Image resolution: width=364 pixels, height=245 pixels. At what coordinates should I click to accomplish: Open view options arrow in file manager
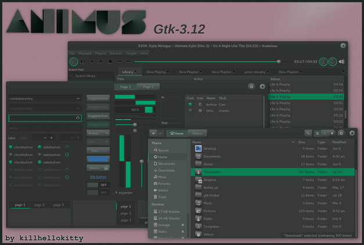pyautogui.click(x=332, y=134)
